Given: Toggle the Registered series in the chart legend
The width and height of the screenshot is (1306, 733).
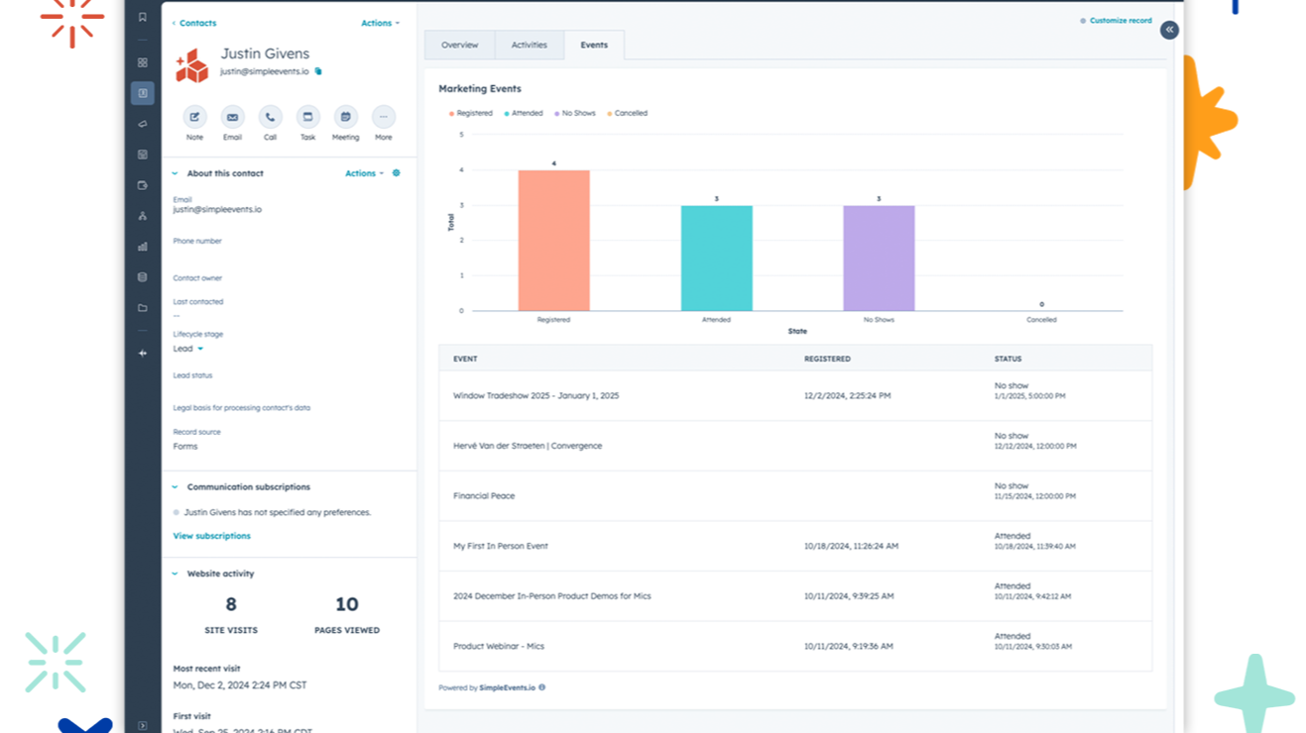Looking at the screenshot, I should pos(471,113).
